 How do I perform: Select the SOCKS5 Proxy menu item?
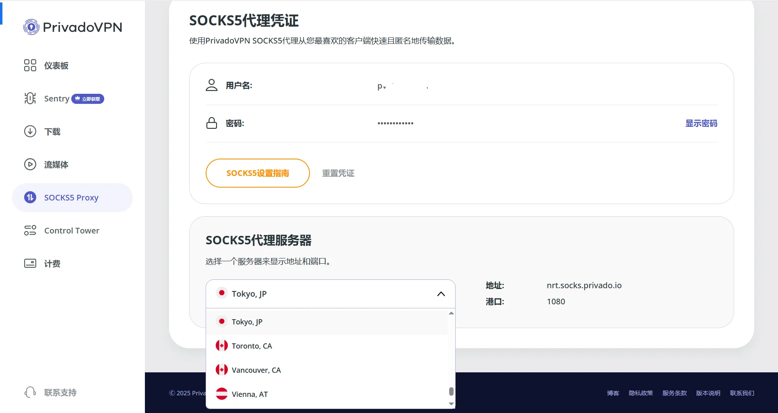pyautogui.click(x=72, y=197)
